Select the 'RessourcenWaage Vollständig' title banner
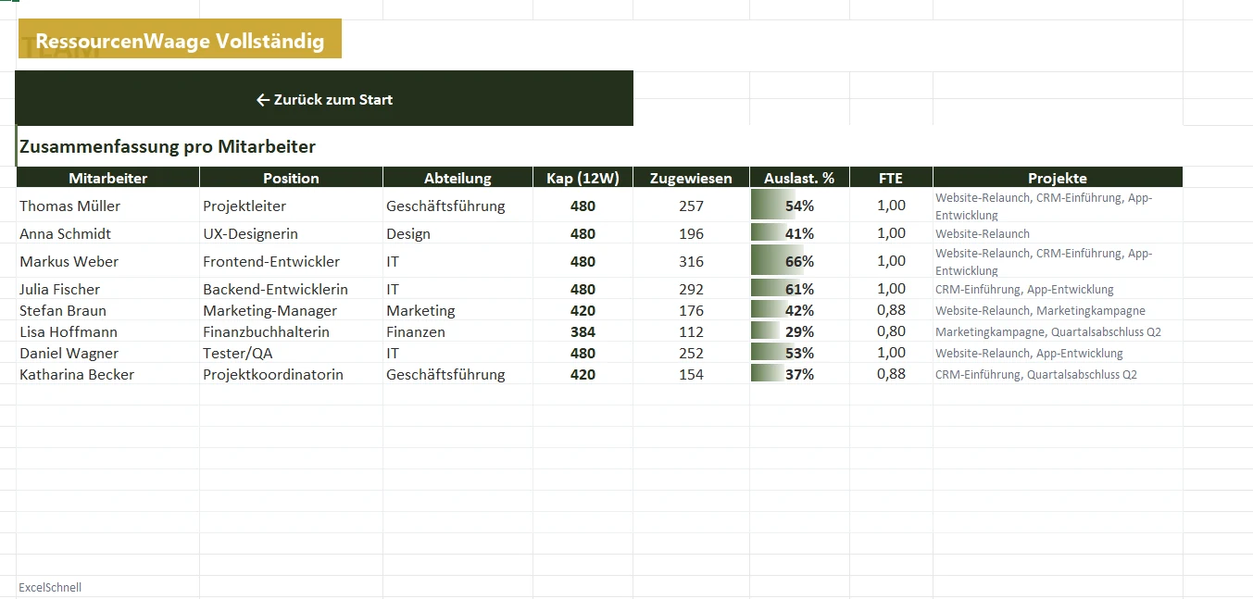Image resolution: width=1253 pixels, height=599 pixels. tap(180, 39)
